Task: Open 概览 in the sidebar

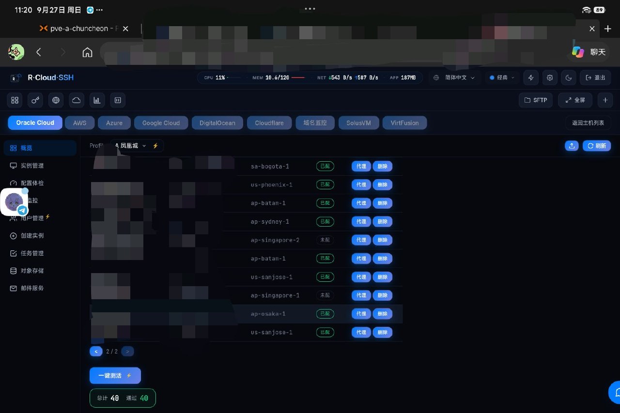Action: tap(40, 148)
